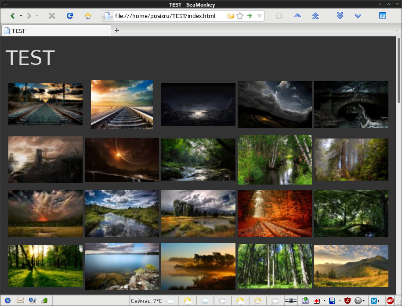Viewport: 402px width, 306px height.
Task: Open the list all tabs dropdown
Action: [396, 30]
